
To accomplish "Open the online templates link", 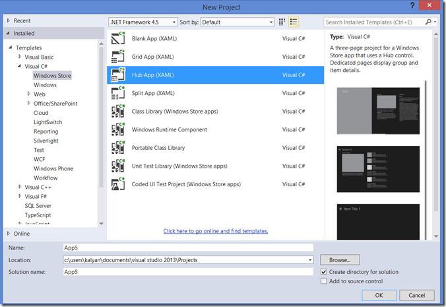I will (x=216, y=231).
